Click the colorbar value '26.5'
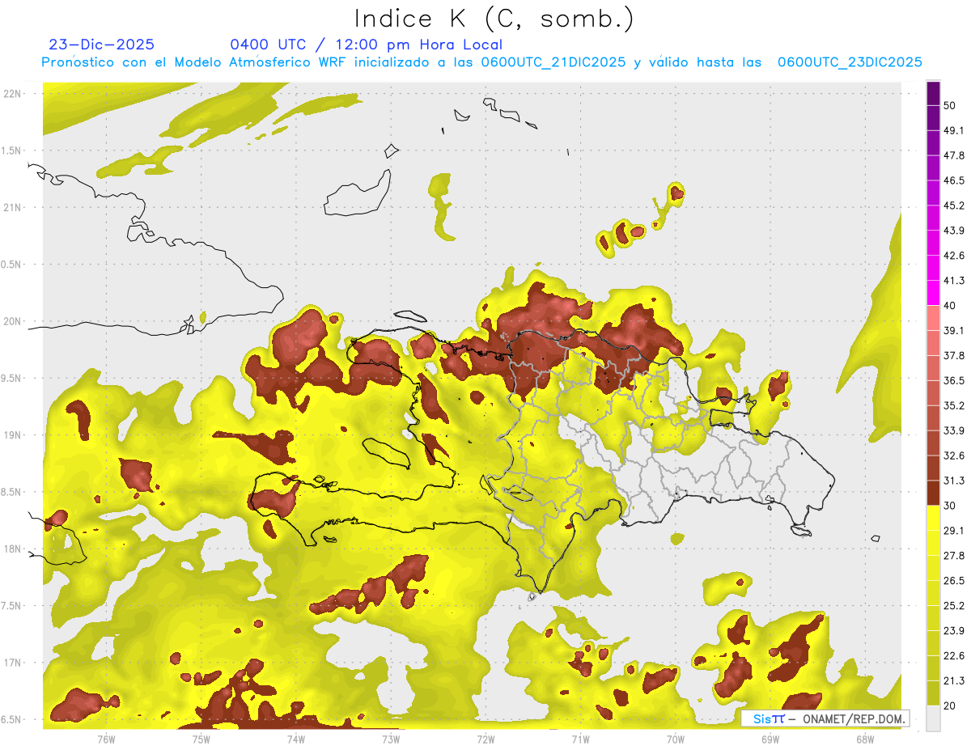 953,581
